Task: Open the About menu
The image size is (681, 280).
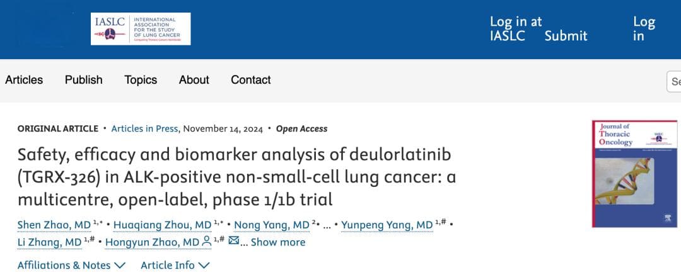Action: [x=194, y=80]
